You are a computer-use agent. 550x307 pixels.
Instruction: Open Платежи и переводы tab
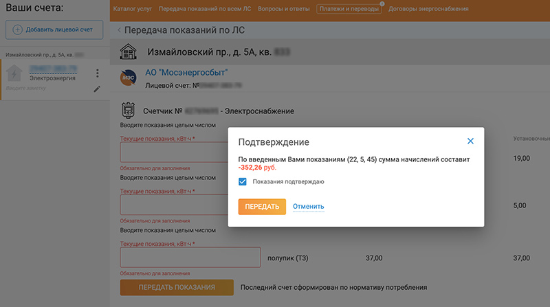click(349, 9)
